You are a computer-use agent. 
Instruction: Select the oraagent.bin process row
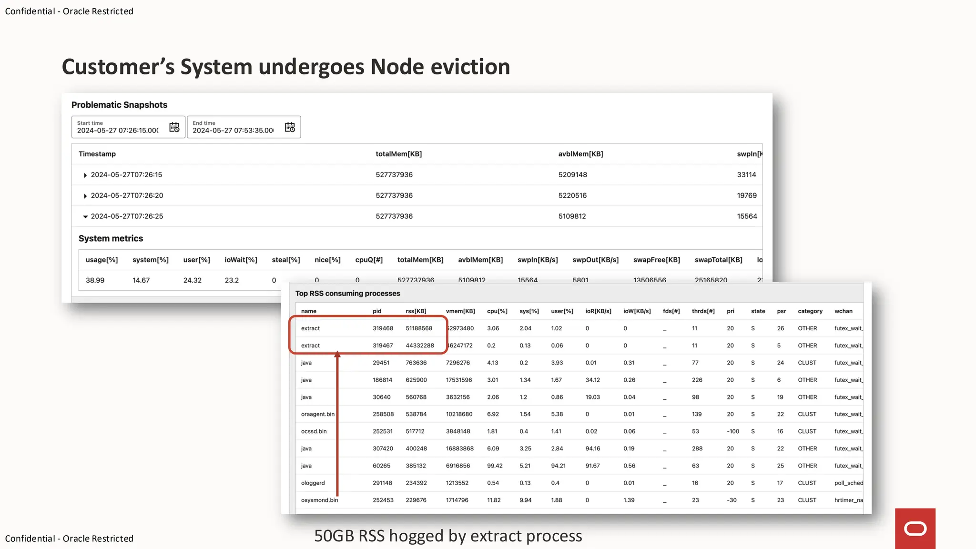coord(579,414)
